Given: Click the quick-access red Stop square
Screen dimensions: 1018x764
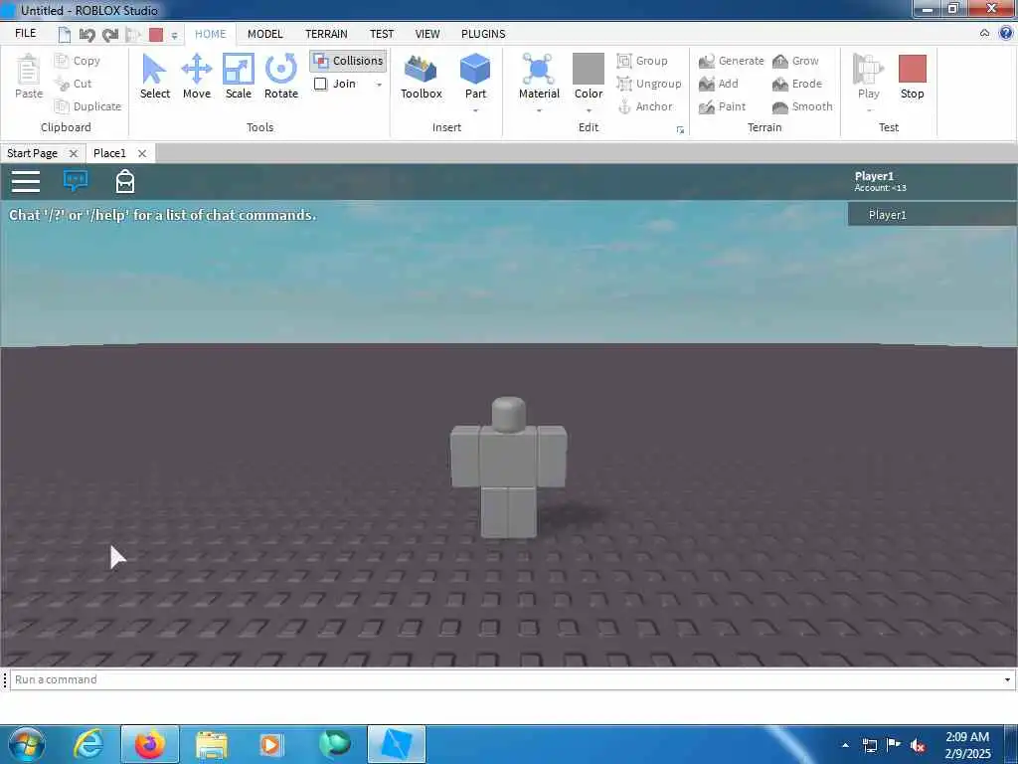Looking at the screenshot, I should pyautogui.click(x=156, y=35).
